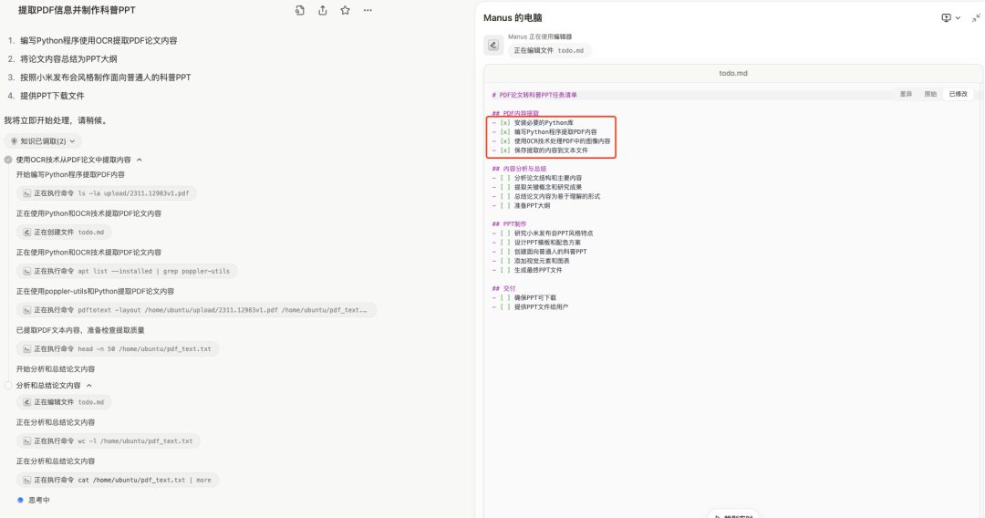Click the terminal icon in the 'head -n 50' chip
The width and height of the screenshot is (985, 518).
26,349
